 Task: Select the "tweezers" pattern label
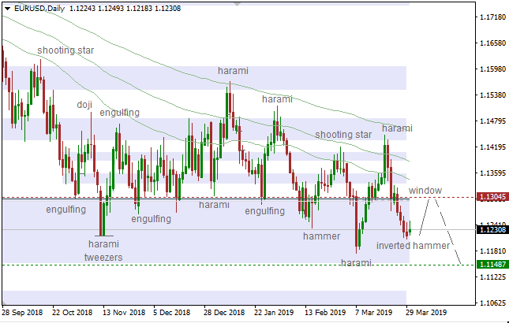(104, 257)
